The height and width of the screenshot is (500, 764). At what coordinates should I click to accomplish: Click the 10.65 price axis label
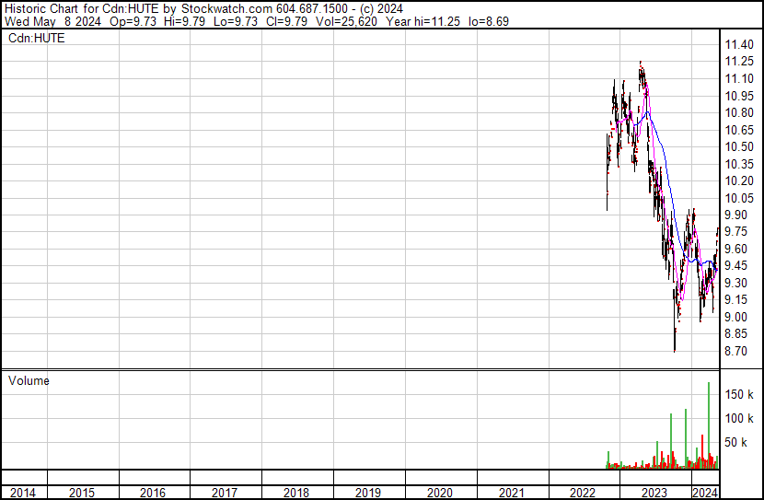pos(739,130)
